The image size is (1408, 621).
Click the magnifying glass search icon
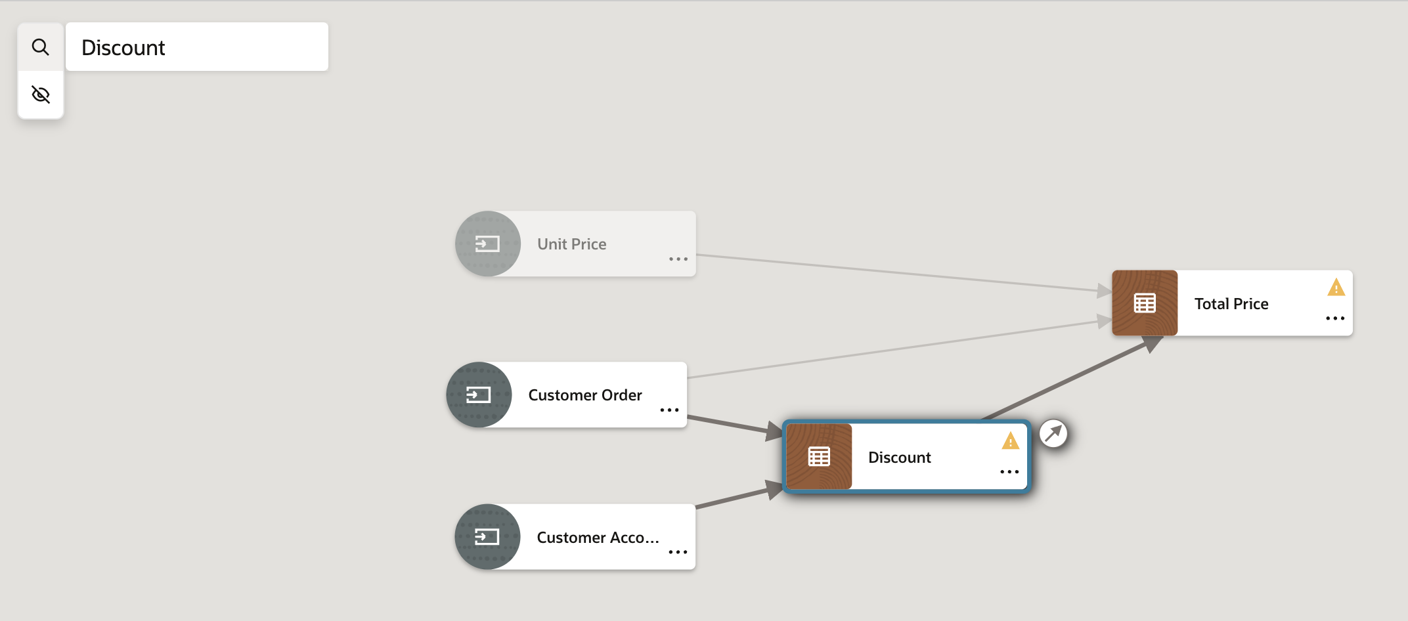[x=41, y=46]
